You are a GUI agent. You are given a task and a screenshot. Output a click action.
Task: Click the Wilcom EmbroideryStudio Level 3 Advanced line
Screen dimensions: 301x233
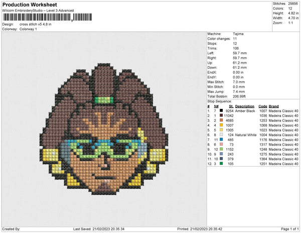[x=38, y=11]
